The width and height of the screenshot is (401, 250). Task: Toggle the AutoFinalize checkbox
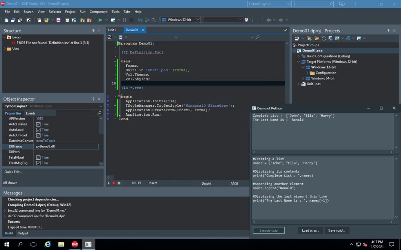[x=38, y=124]
